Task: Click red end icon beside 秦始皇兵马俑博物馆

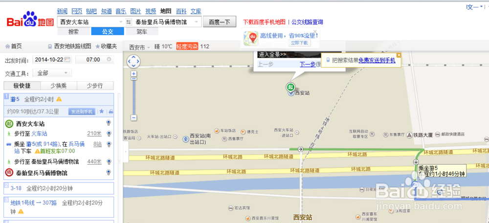Action: 9,173
